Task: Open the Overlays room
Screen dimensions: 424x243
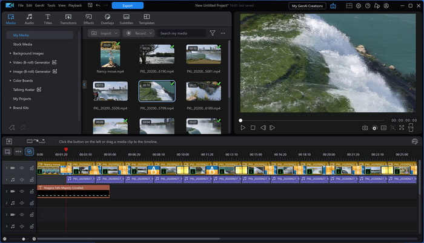Action: [107, 19]
